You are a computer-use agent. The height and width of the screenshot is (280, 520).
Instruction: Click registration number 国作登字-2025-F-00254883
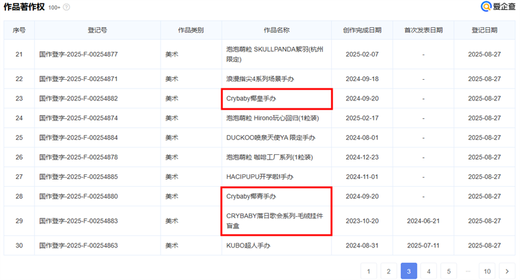pyautogui.click(x=78, y=221)
